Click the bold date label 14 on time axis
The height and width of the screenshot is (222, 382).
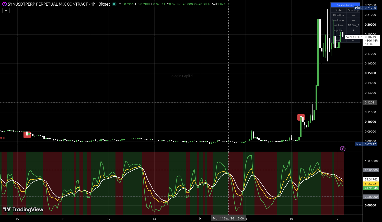200,219
